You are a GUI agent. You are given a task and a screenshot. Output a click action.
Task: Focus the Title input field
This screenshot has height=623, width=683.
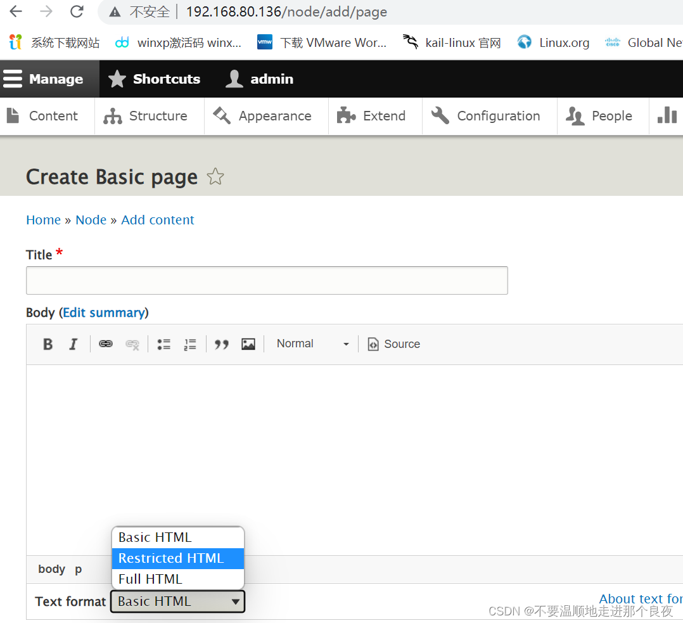pos(267,281)
